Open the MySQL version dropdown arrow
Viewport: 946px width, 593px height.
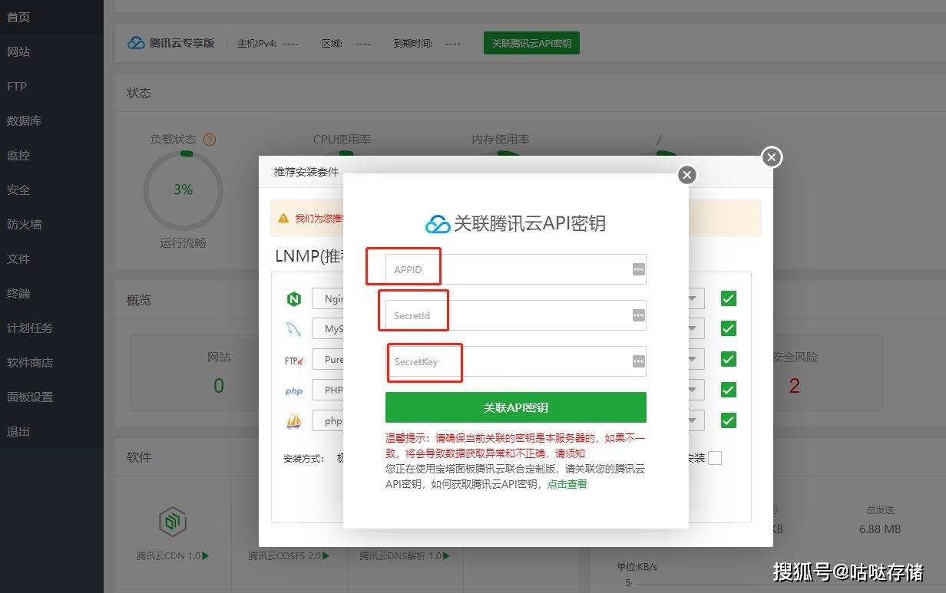[x=693, y=328]
